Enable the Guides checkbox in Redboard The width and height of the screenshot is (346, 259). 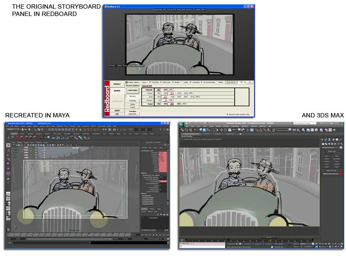(x=217, y=82)
